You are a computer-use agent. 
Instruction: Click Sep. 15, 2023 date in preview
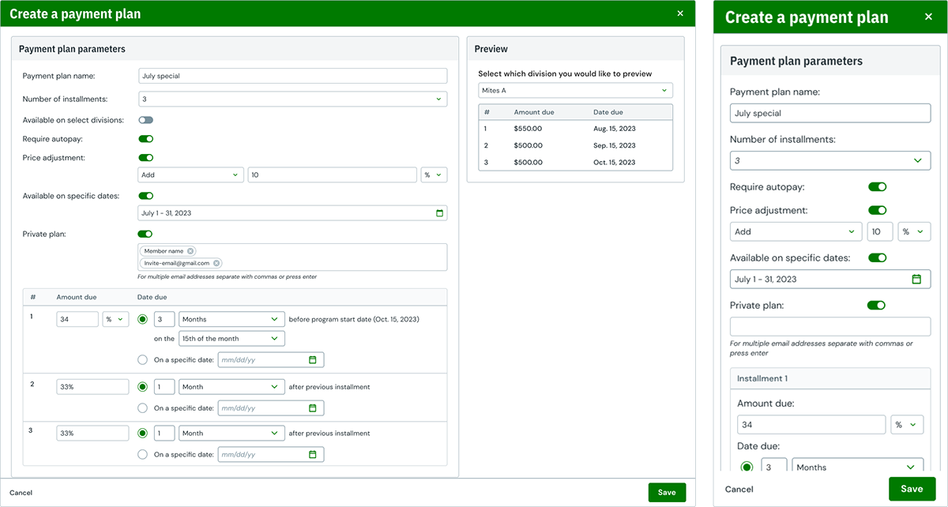pos(615,145)
